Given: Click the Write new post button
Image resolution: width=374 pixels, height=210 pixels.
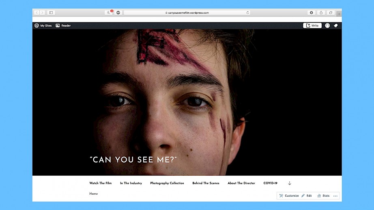Looking at the screenshot, I should [312, 25].
